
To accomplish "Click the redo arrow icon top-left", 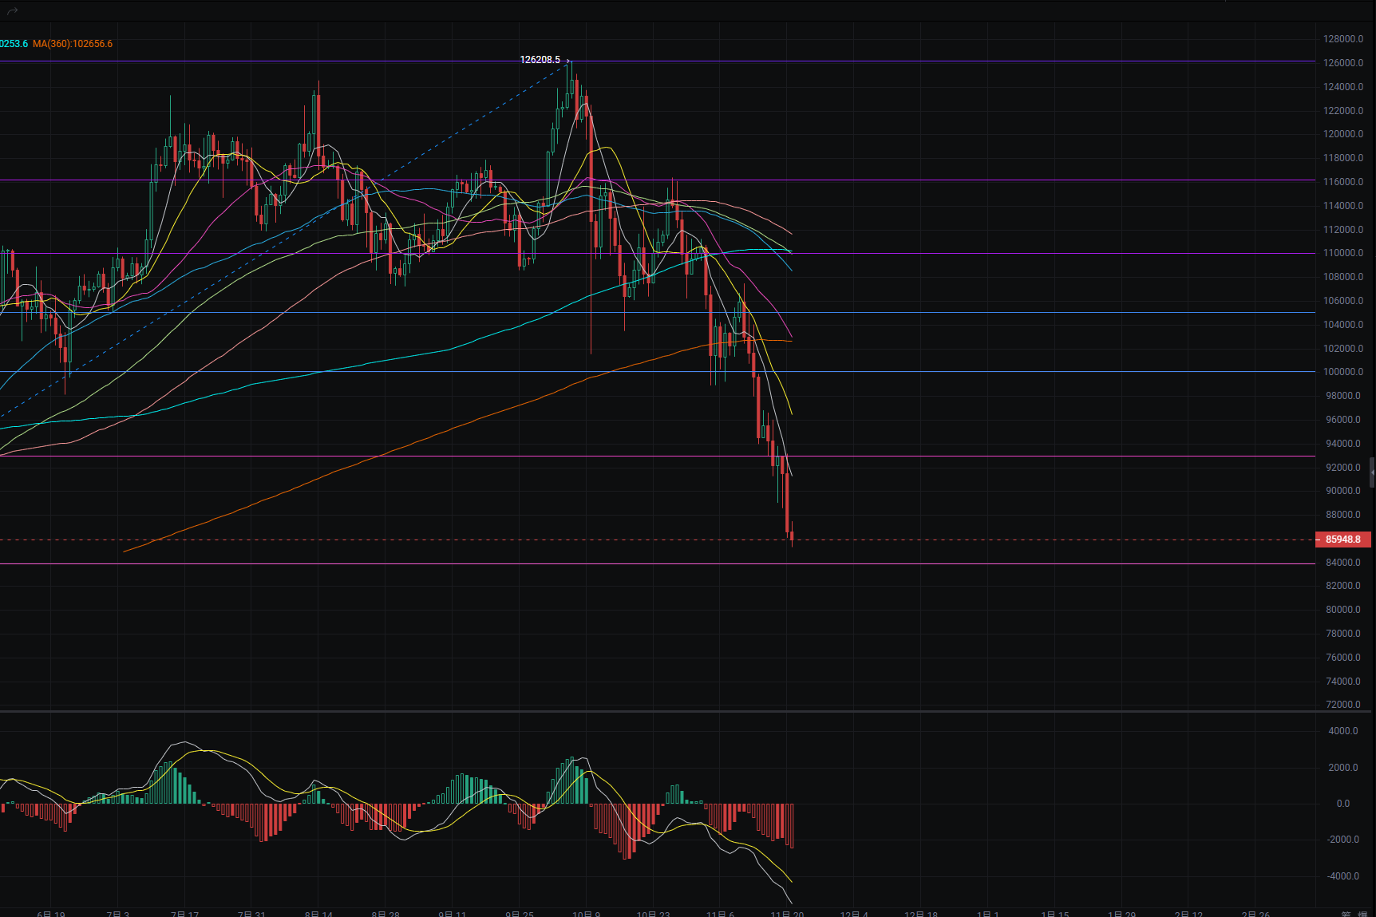I will tap(11, 10).
